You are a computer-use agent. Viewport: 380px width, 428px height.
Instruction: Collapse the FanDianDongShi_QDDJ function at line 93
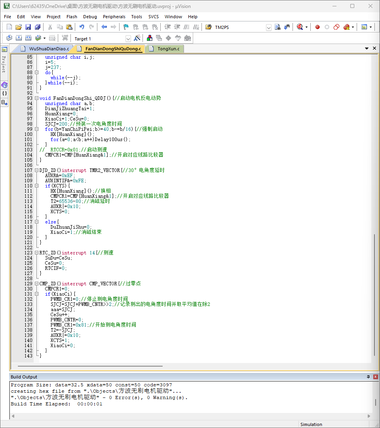[x=36, y=98]
